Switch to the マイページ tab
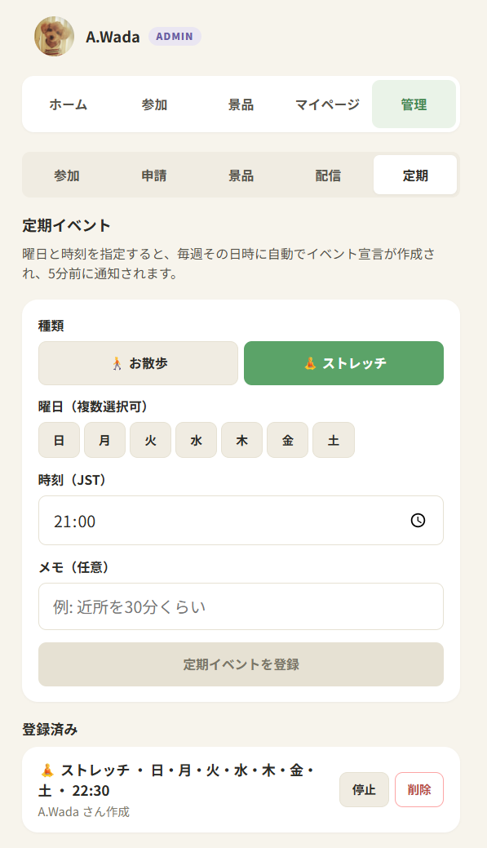The height and width of the screenshot is (848, 487). coord(327,104)
